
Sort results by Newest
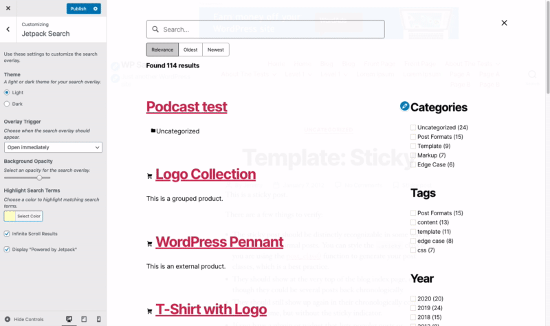coord(216,50)
